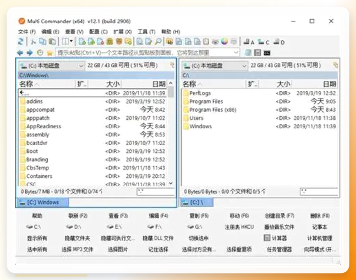
Task: Click left panel scrollbar down arrow
Action: (171, 183)
